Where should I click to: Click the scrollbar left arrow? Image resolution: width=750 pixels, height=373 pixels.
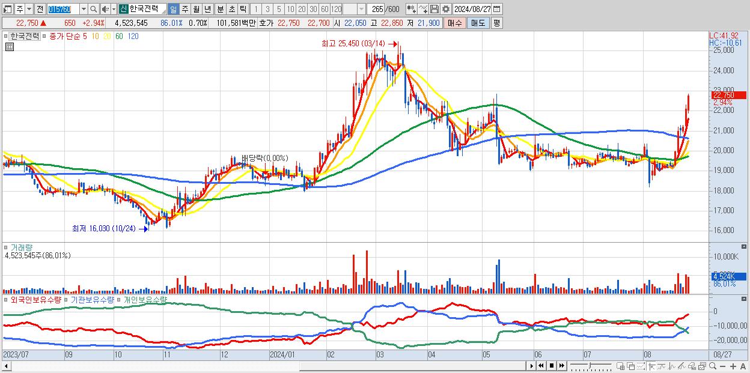(x=6, y=366)
